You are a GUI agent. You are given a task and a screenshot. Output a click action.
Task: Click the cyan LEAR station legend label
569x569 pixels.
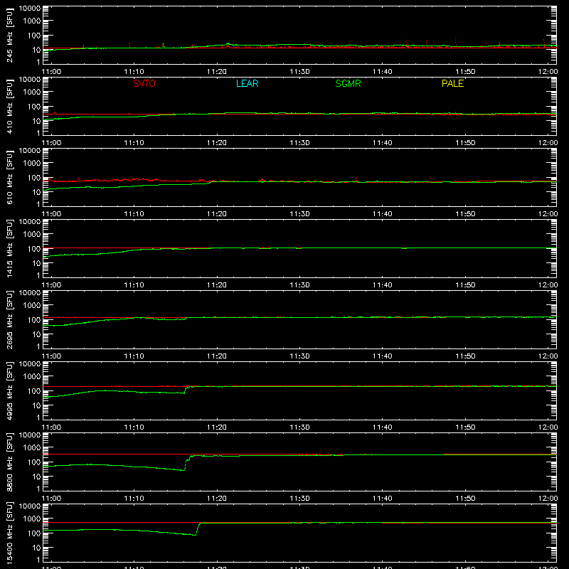(247, 83)
